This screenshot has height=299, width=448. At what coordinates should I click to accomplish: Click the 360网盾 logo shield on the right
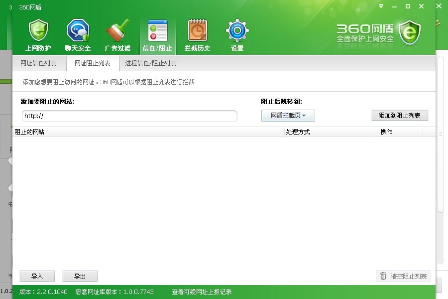click(410, 32)
